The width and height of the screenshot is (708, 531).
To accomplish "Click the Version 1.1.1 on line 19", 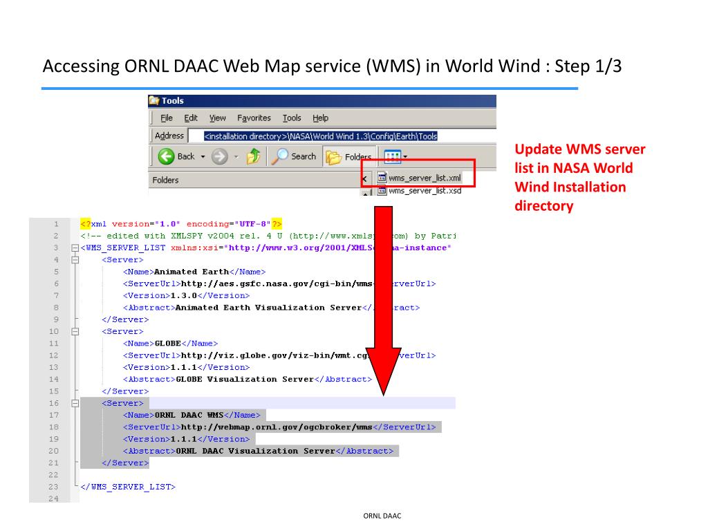I will point(186,439).
